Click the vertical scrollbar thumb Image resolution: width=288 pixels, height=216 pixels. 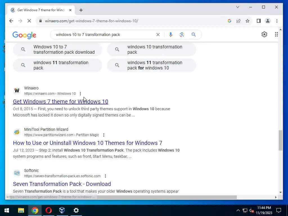click(x=280, y=140)
